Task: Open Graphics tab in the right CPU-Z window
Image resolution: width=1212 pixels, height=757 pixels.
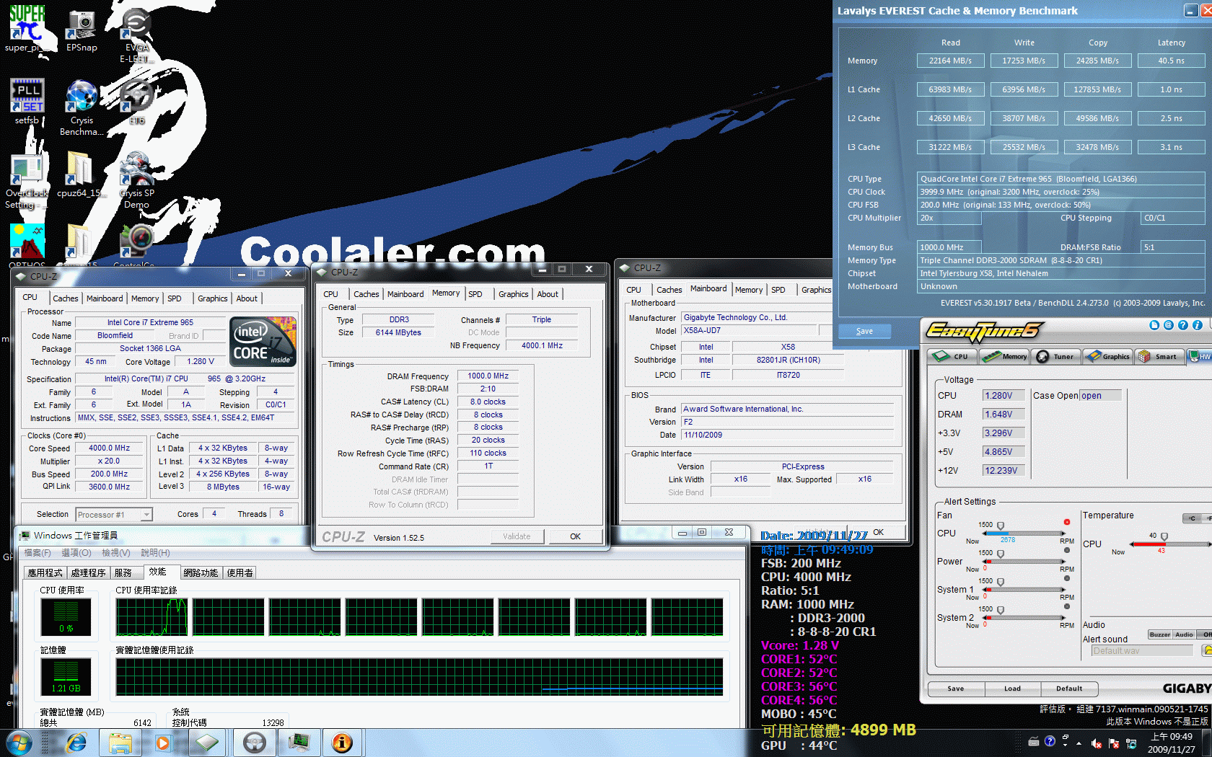Action: click(x=816, y=290)
